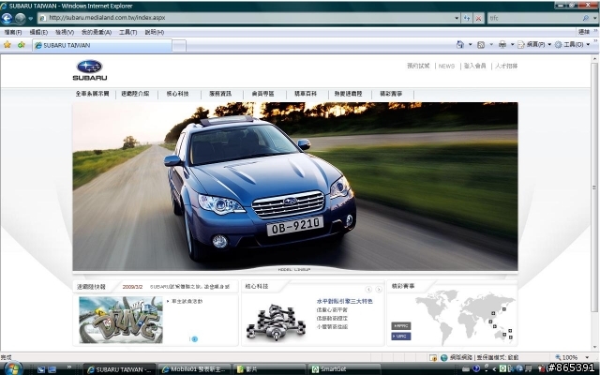Screen dimensions: 600x375
Task: Click the Home icon in command bar
Action: pyautogui.click(x=460, y=45)
